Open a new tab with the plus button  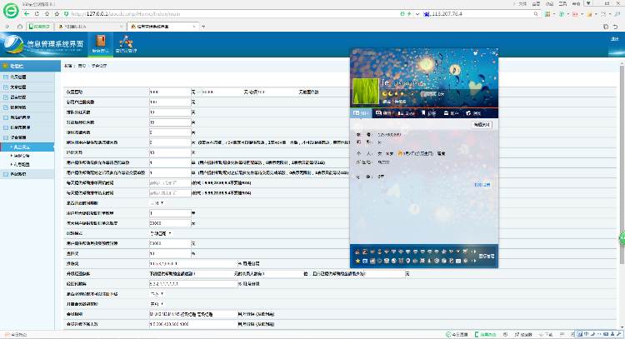203,27
